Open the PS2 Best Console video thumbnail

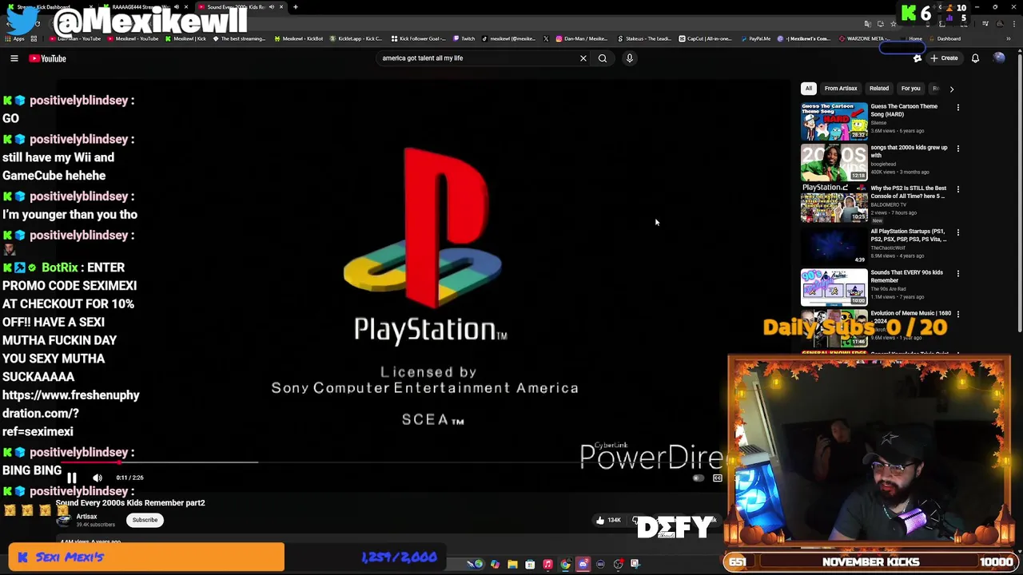point(834,204)
